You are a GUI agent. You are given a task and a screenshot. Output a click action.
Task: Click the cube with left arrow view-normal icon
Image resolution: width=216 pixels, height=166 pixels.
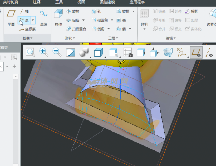141,53
